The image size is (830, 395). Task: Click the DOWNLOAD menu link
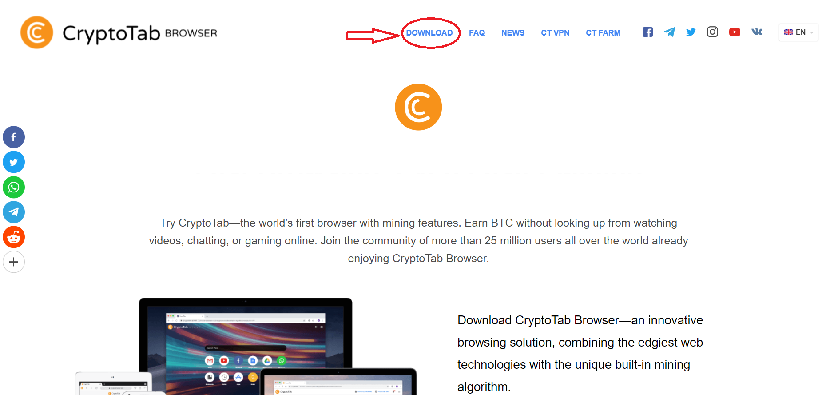(x=429, y=33)
